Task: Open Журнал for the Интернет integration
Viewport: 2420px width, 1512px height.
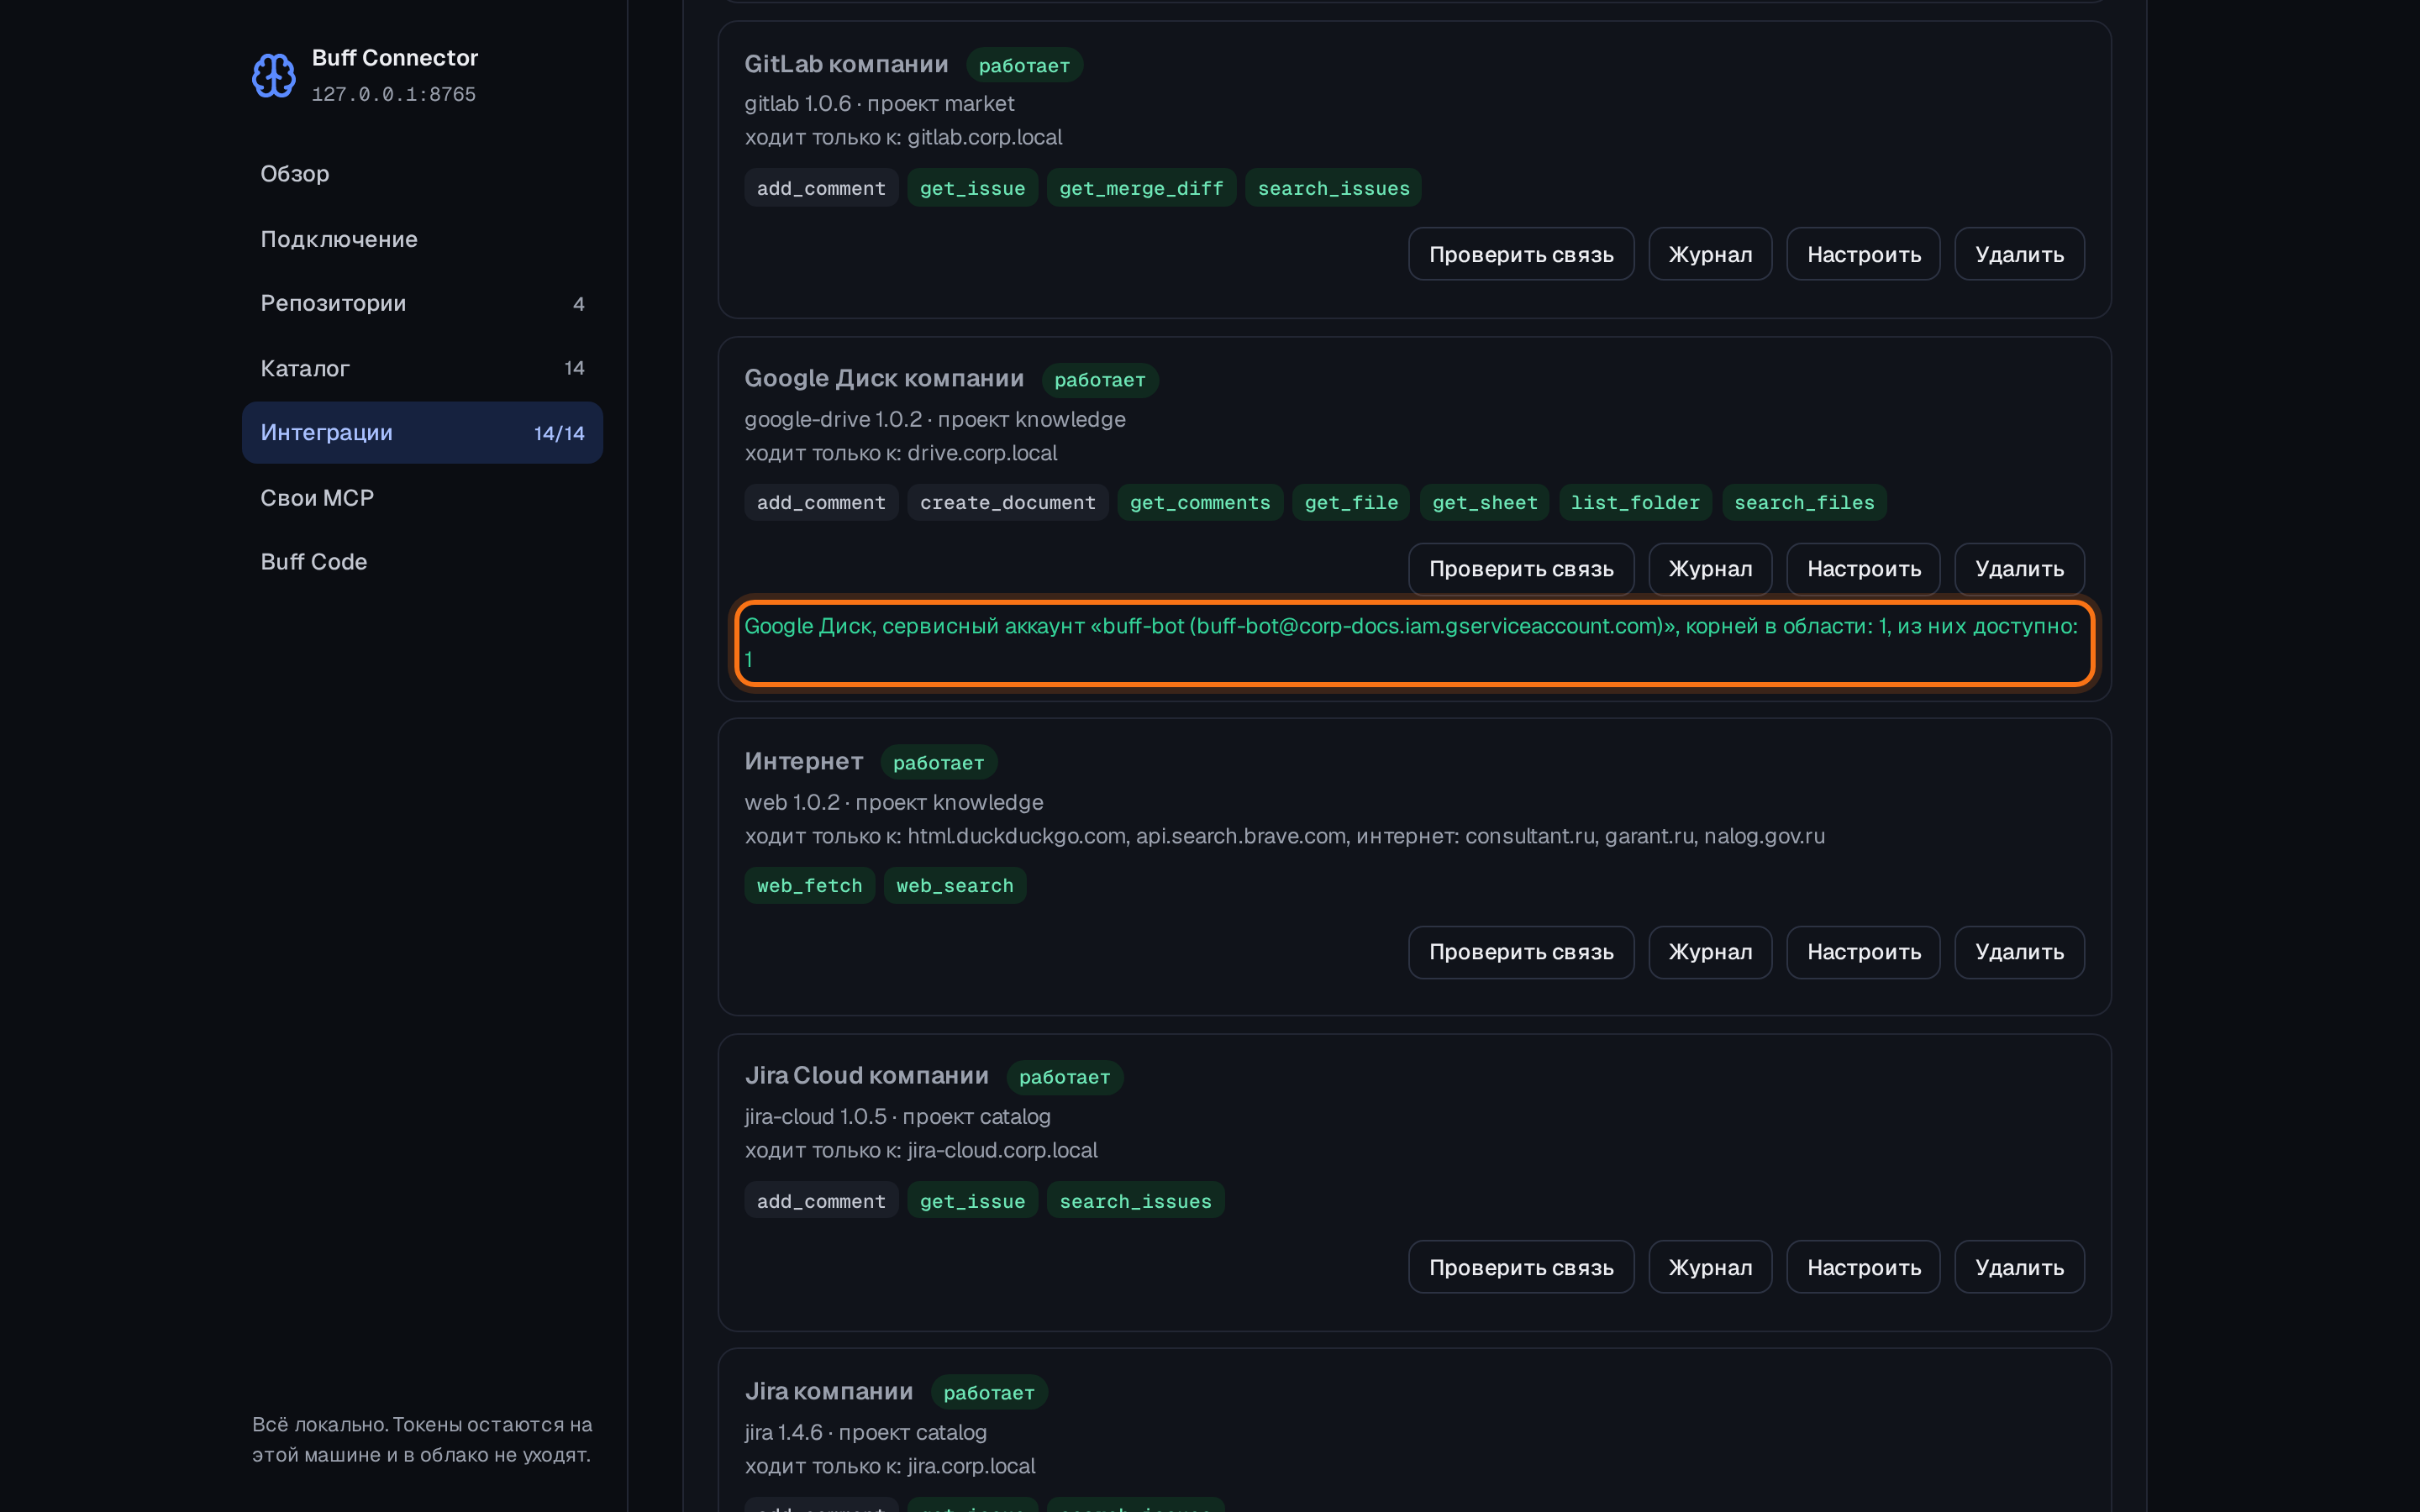Action: coord(1710,952)
